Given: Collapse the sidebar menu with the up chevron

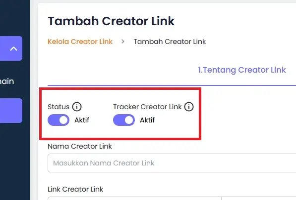Looking at the screenshot, I should [x=13, y=49].
